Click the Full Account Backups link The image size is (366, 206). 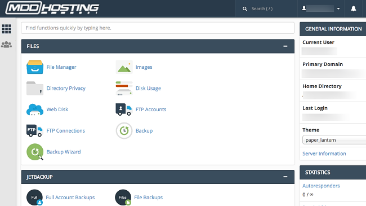coord(70,198)
